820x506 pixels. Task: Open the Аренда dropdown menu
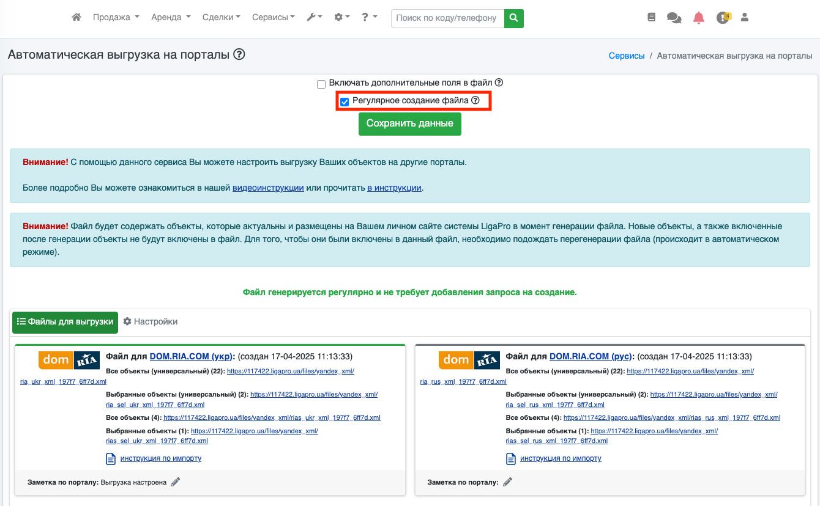(171, 18)
